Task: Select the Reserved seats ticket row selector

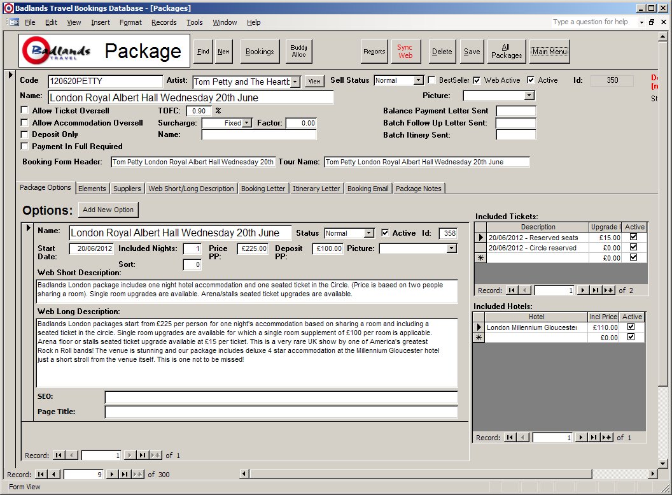Action: pyautogui.click(x=480, y=237)
